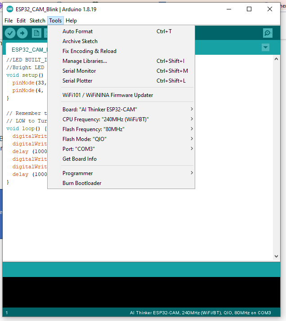The image size is (286, 321).
Task: Click the "// Remember" comment line
Action: pos(27,113)
